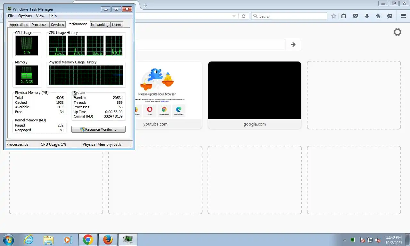Image resolution: width=410 pixels, height=246 pixels.
Task: Switch to the Services tab
Action: (57, 25)
